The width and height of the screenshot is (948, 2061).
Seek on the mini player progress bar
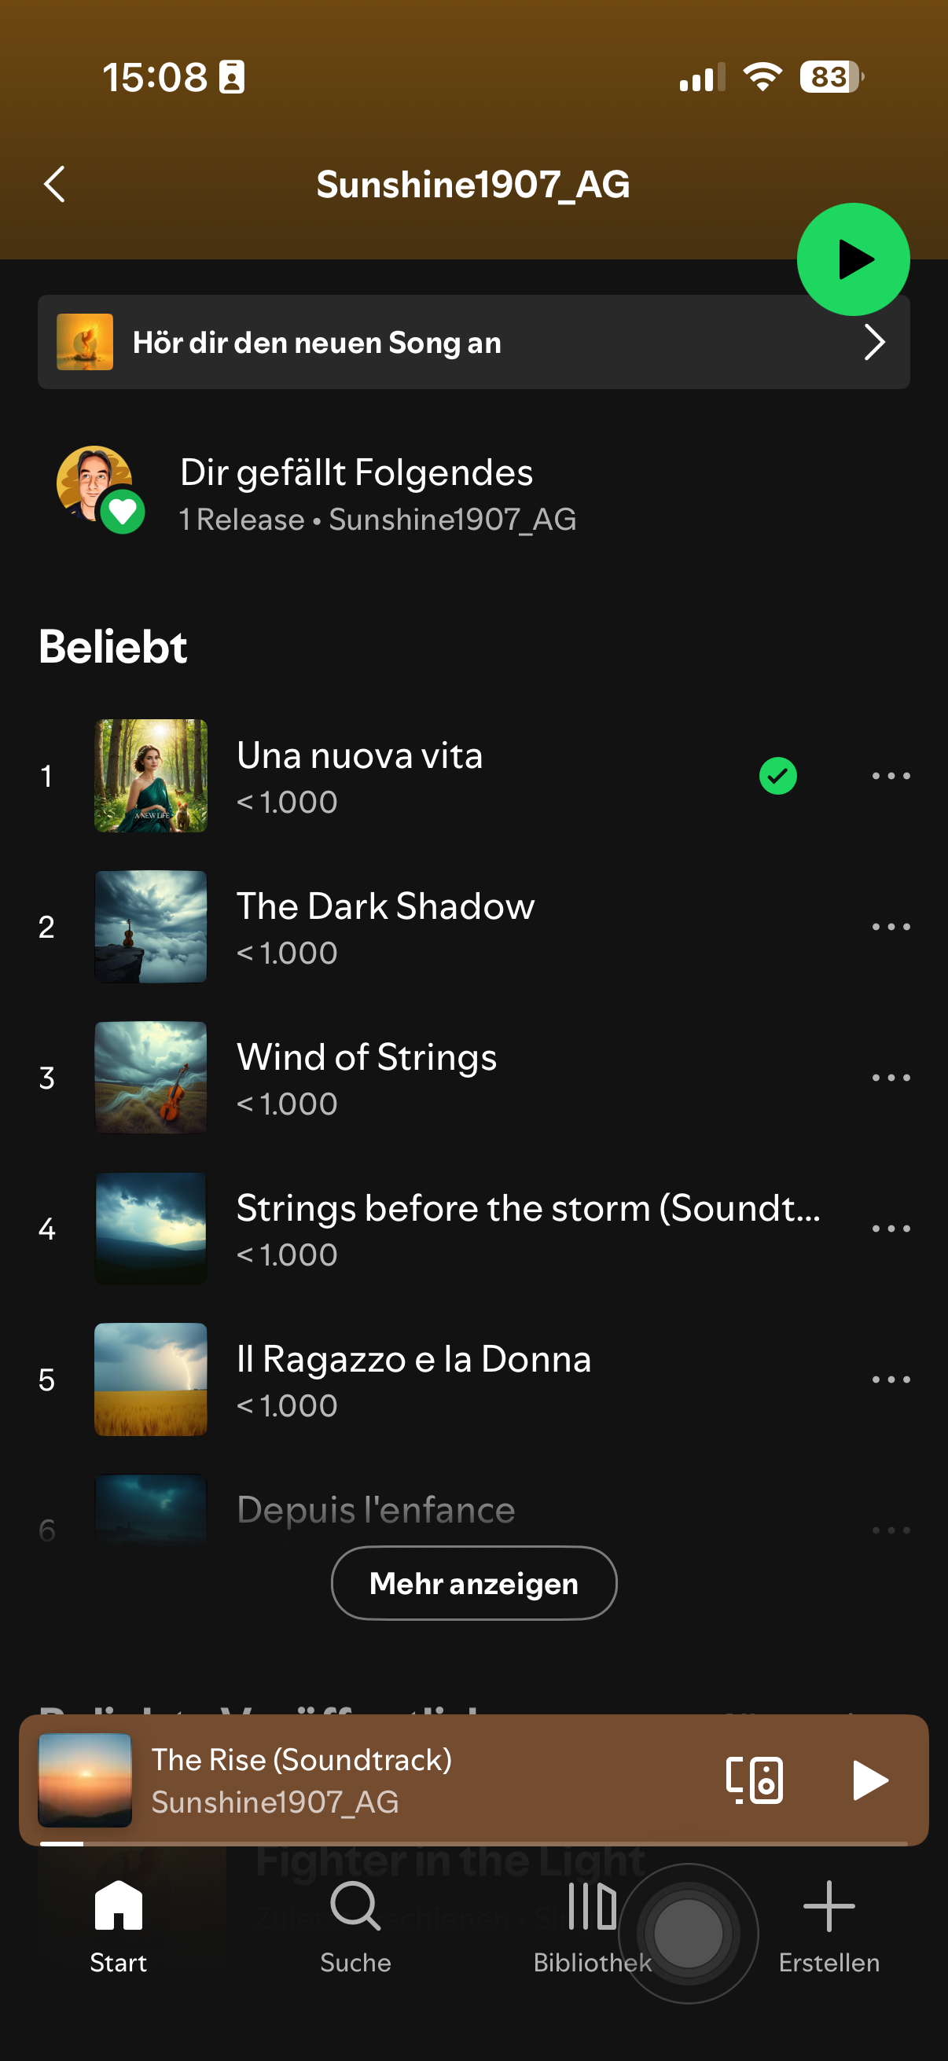[473, 1843]
